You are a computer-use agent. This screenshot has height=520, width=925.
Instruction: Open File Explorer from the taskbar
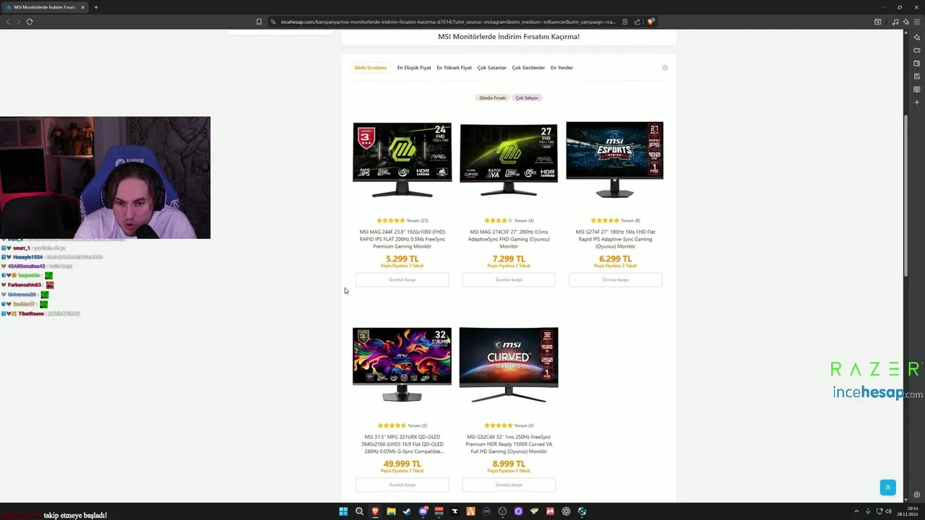[x=391, y=511]
